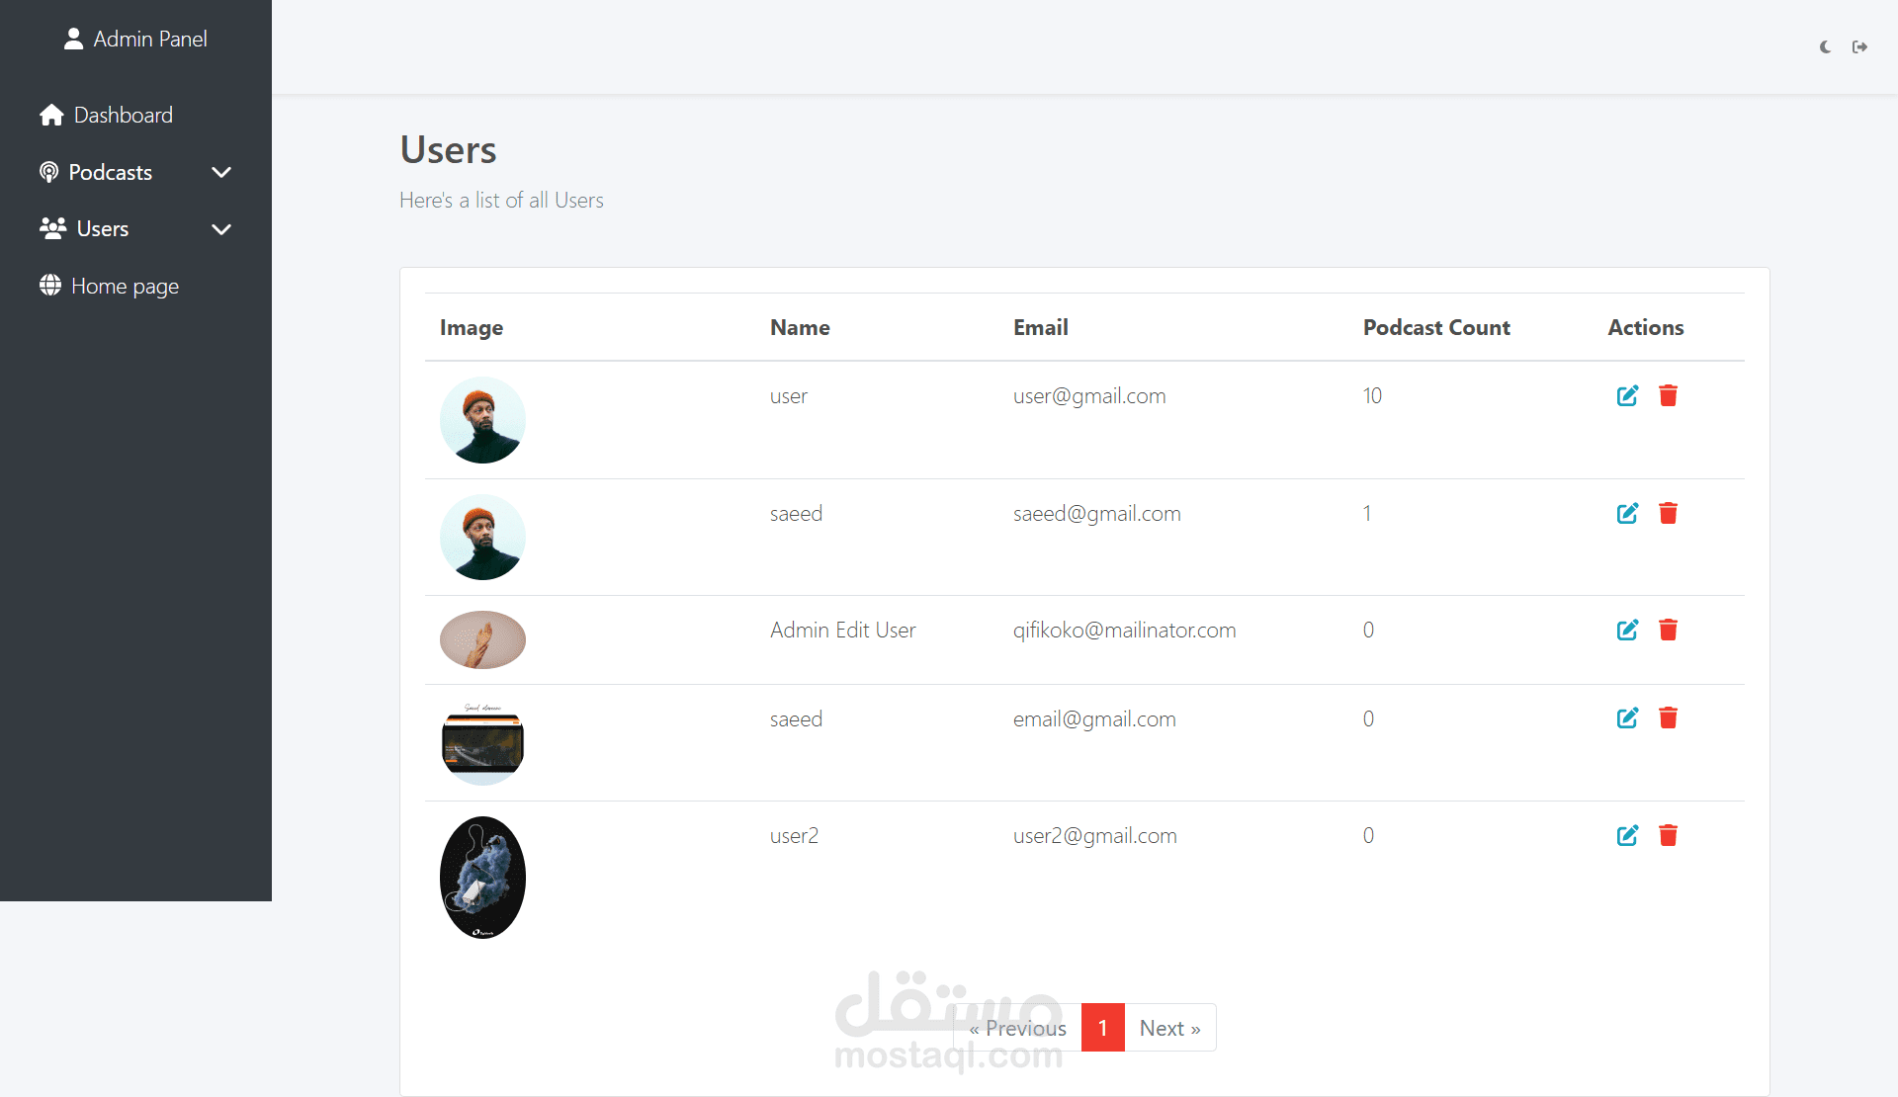
Task: Expand the Podcasts menu chevron
Action: click(221, 172)
